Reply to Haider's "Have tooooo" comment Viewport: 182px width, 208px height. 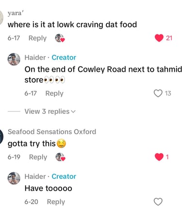click(56, 202)
